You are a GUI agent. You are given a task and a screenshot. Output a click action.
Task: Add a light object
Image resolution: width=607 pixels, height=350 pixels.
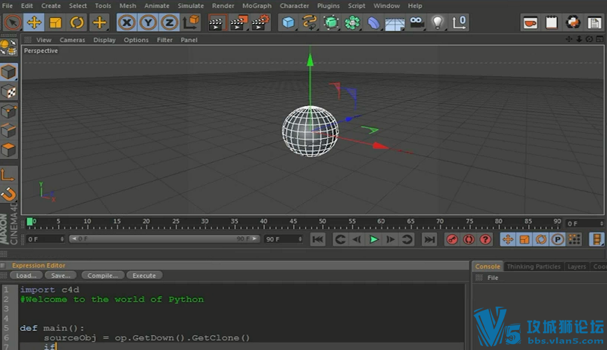438,23
